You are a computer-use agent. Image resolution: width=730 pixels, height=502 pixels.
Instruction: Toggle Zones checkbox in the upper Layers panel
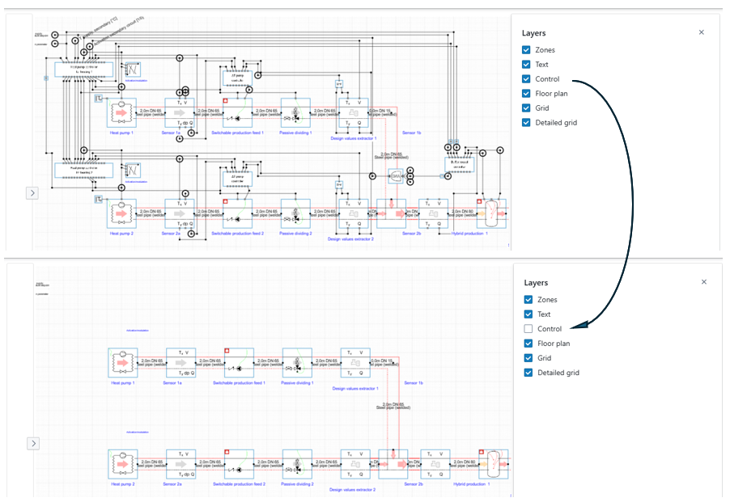[527, 50]
